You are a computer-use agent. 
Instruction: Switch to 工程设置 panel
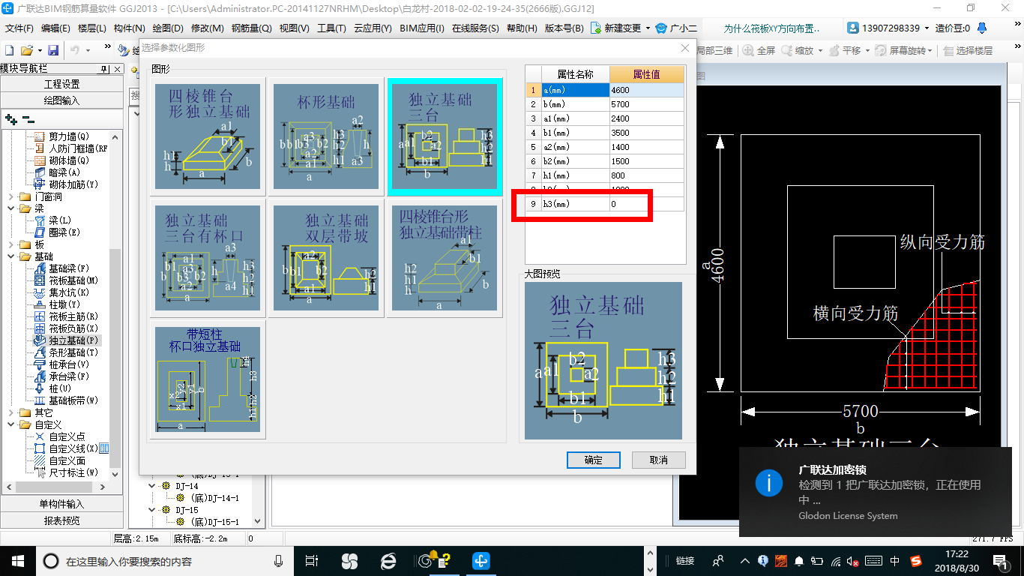pos(61,84)
